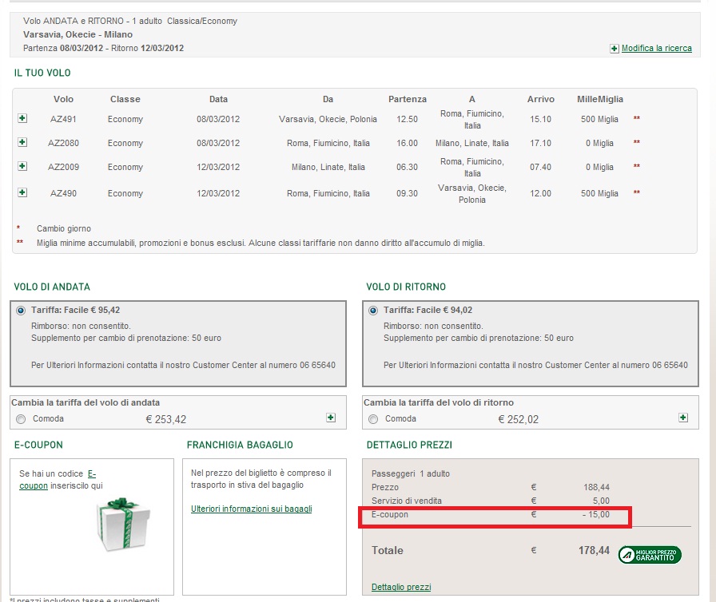Viewport: 716px width, 602px height.
Task: Expand flight AZ491 details with plus icon
Action: point(22,118)
